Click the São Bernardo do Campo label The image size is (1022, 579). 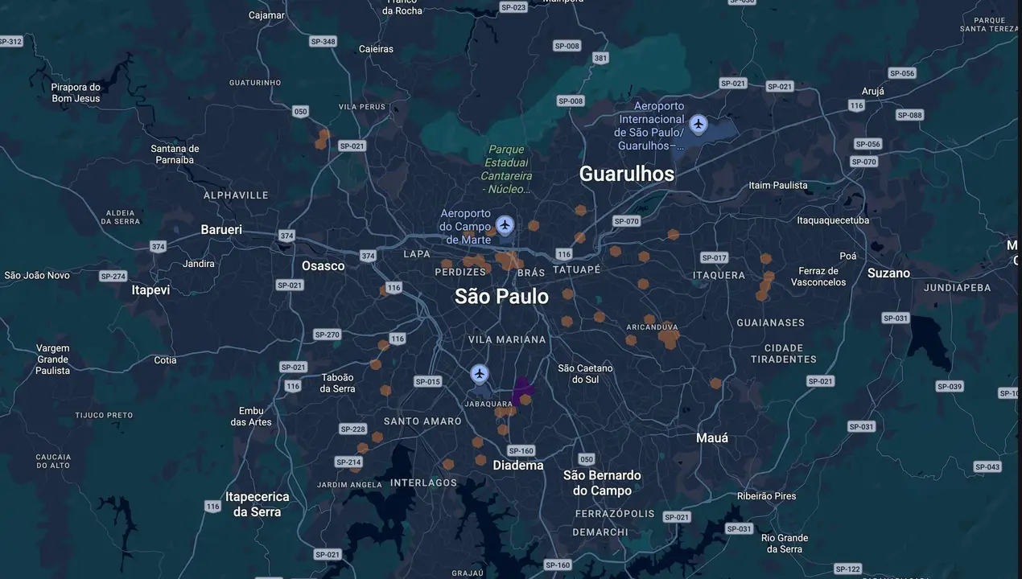click(x=602, y=482)
